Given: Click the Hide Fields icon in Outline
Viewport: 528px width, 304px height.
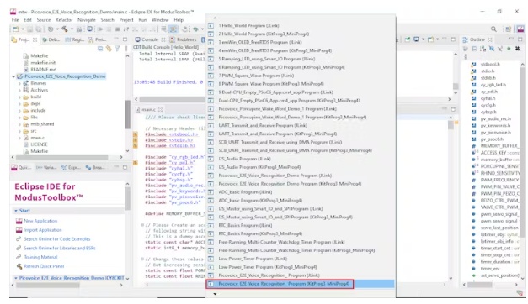Looking at the screenshot, I should point(492,49).
